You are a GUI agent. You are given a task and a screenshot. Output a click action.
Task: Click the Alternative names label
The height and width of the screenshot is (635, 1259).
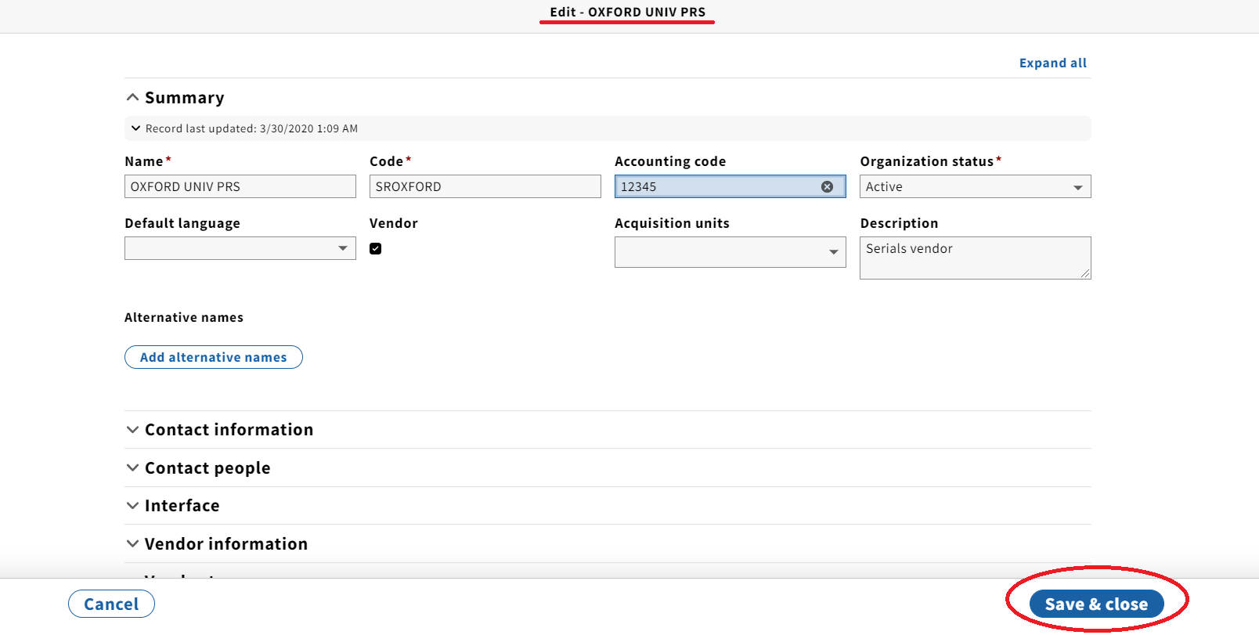(x=184, y=317)
